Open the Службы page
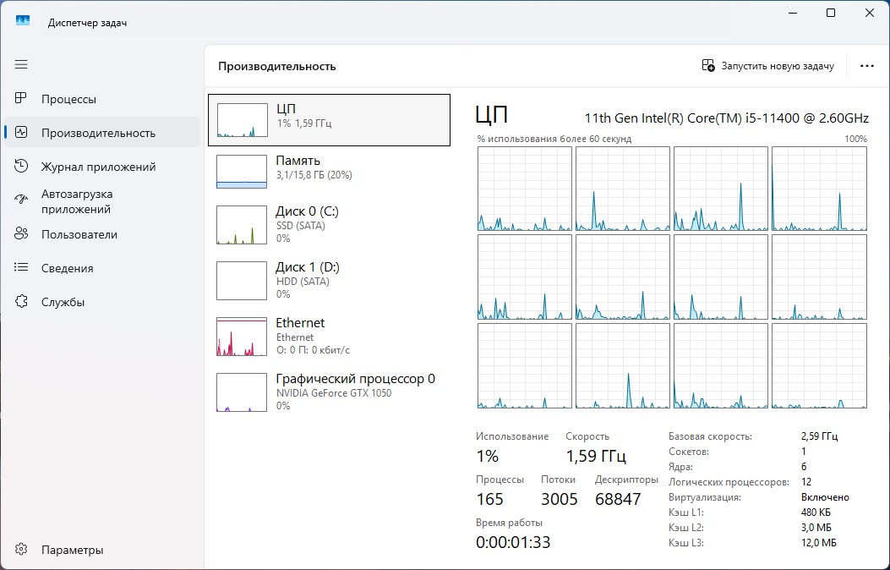Screen dimensions: 890x570 click(x=102, y=301)
